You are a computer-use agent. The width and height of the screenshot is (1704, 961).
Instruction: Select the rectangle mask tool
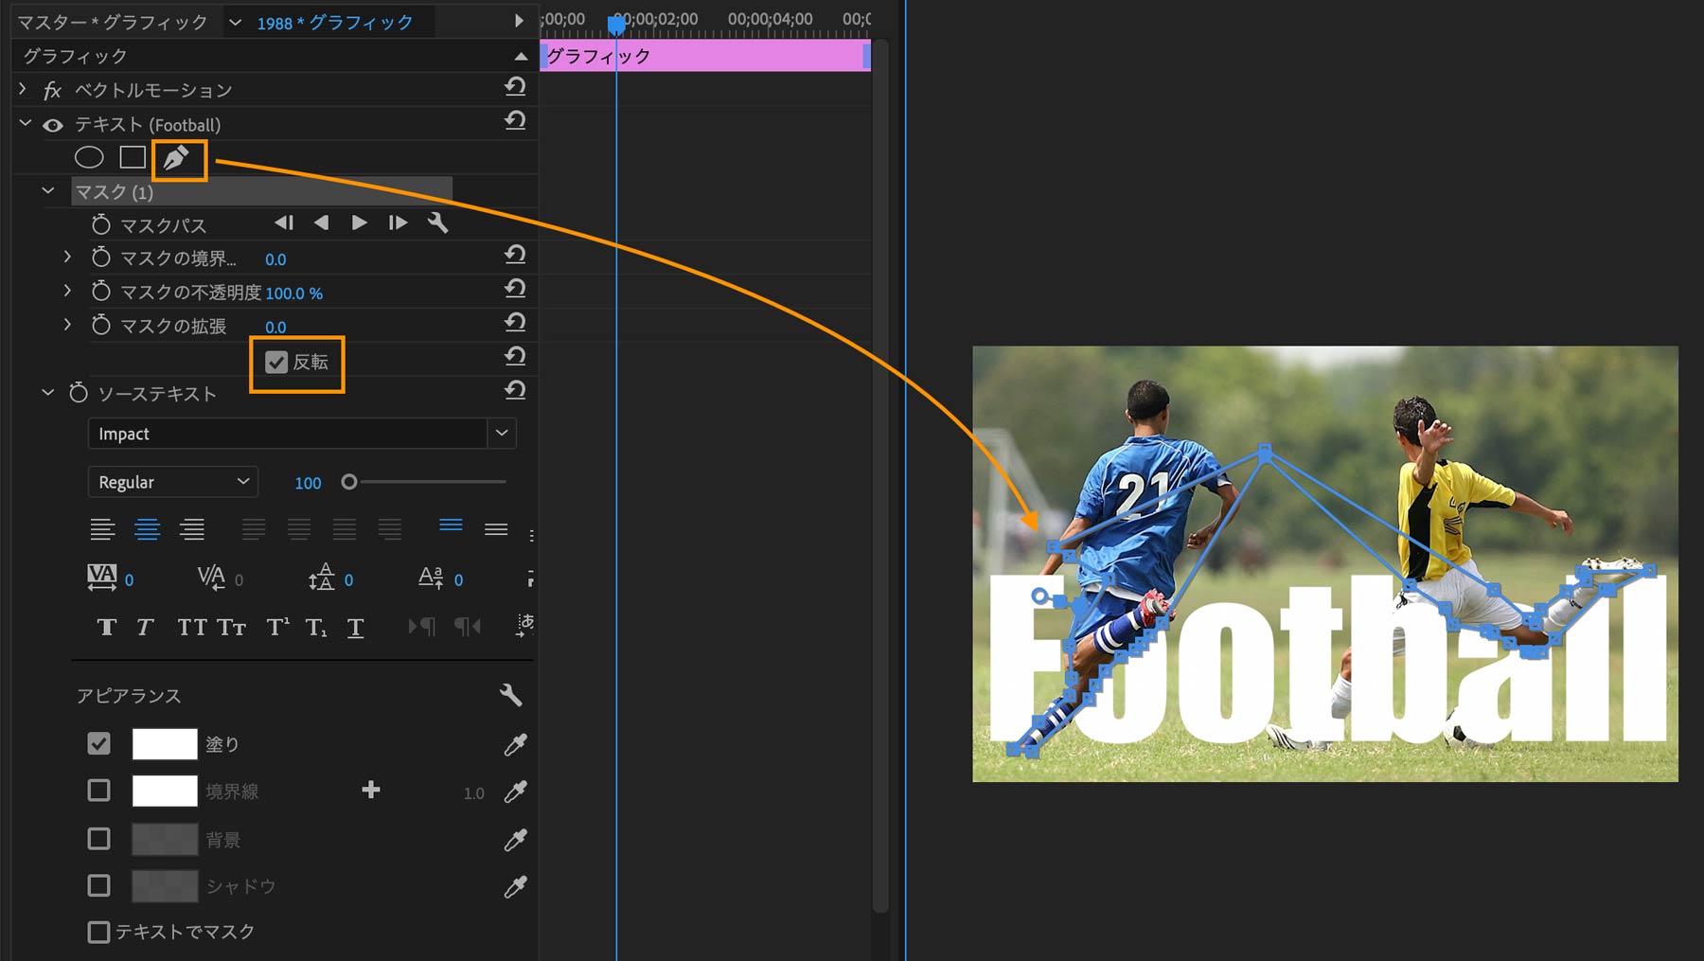[x=133, y=157]
